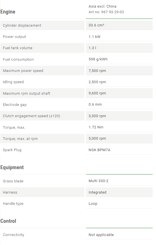The width and height of the screenshot is (156, 245).
Task: Click the Harness Integrated value
Action: [x=97, y=192]
